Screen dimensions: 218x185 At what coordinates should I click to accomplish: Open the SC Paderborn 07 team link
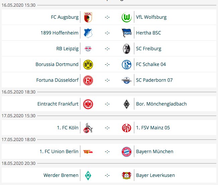click(x=154, y=80)
